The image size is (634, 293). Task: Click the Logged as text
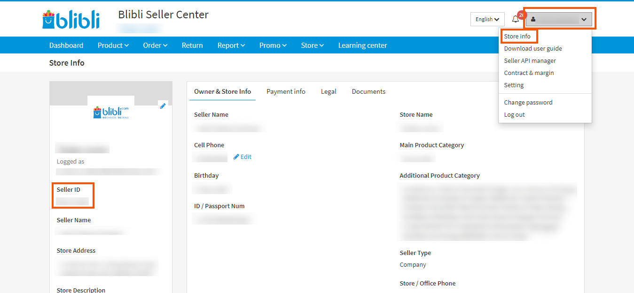[x=70, y=161]
